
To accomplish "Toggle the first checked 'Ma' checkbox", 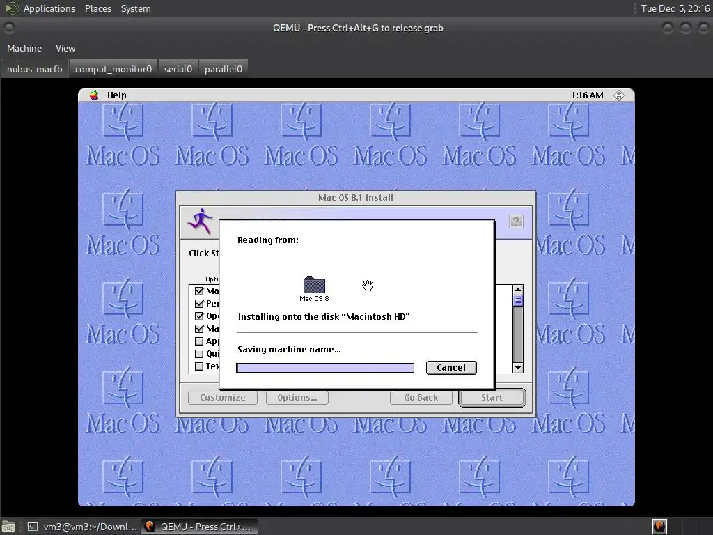I will click(x=199, y=291).
